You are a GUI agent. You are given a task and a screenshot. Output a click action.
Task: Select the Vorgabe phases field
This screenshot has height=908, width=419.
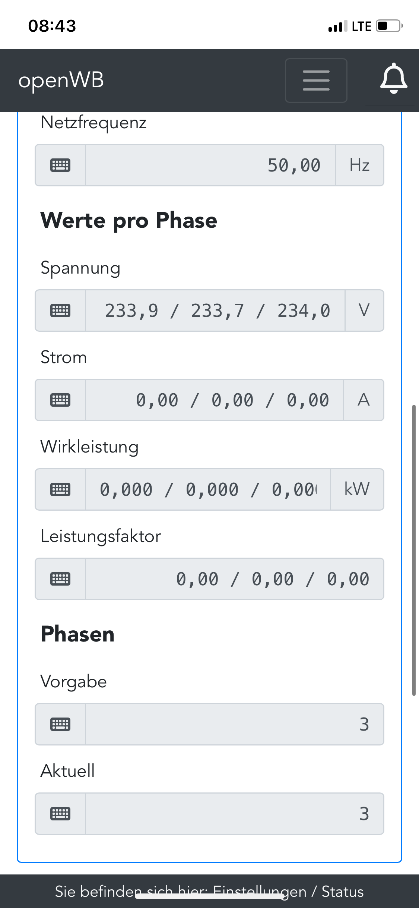point(235,724)
